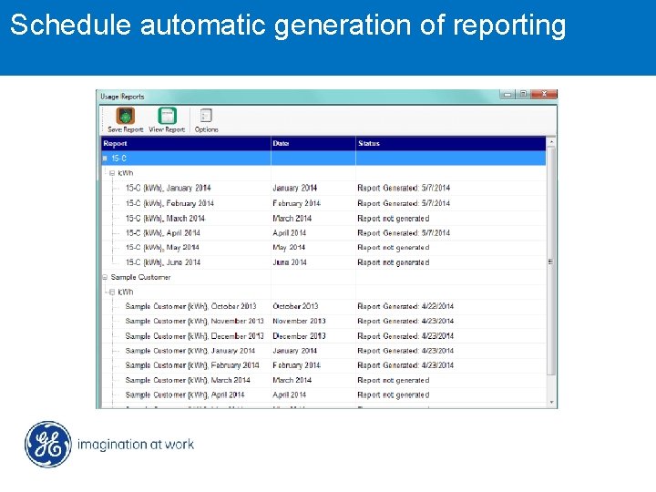
Task: Select row 15-C (kWh), May 2014
Action: click(323, 248)
